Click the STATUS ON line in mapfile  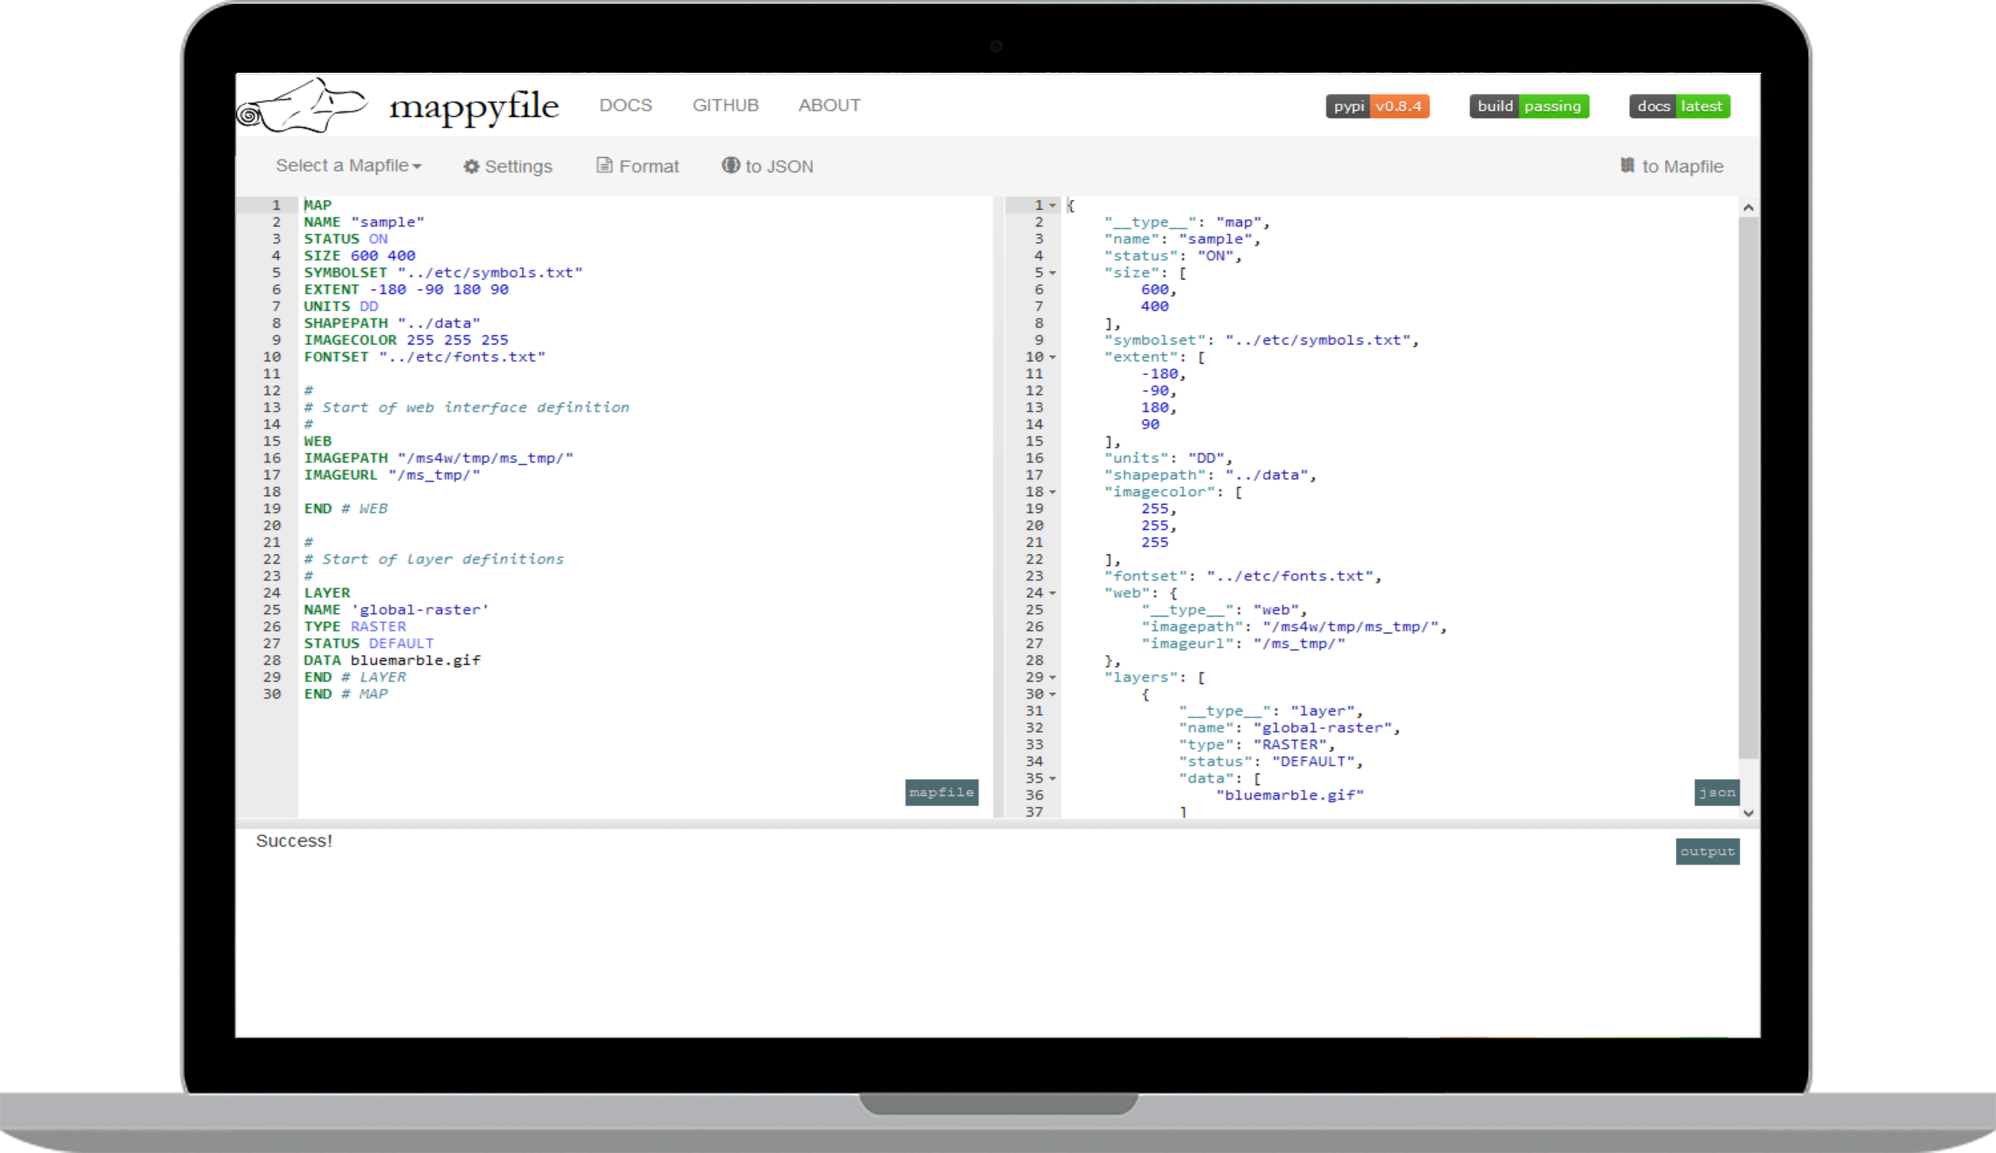tap(346, 239)
